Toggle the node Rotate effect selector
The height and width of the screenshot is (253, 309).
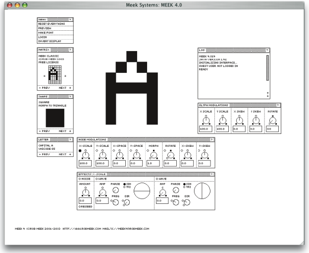coord(165,151)
